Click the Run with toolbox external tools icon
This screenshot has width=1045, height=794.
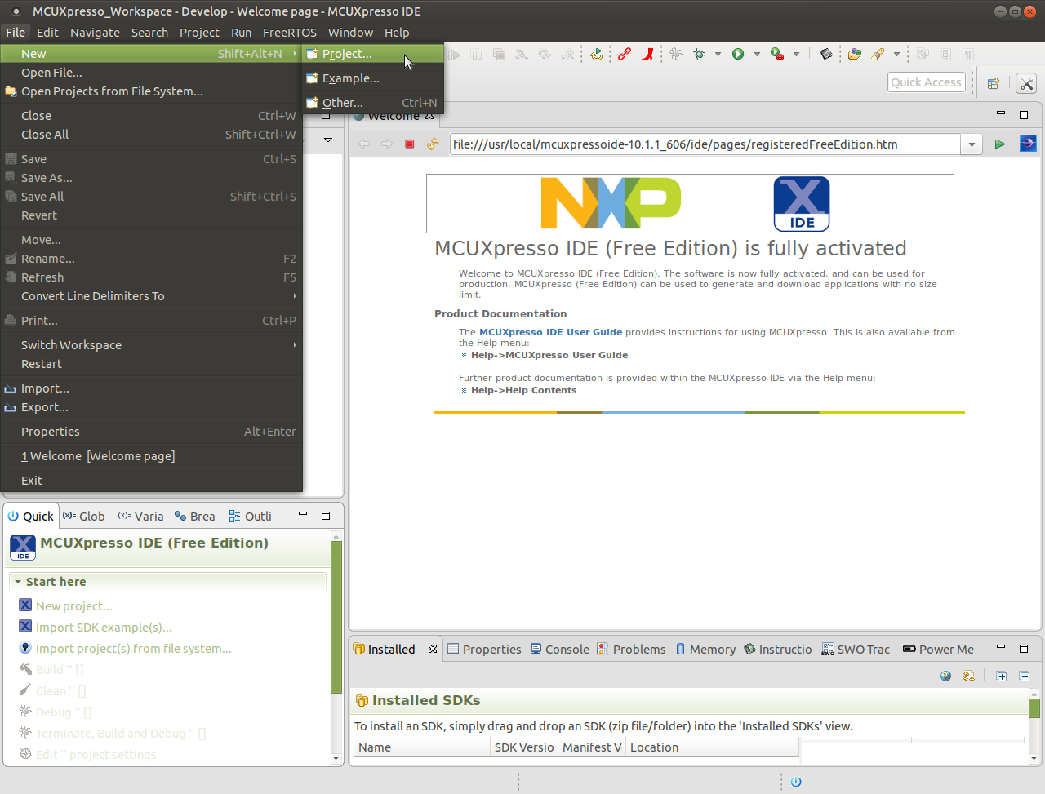[777, 54]
